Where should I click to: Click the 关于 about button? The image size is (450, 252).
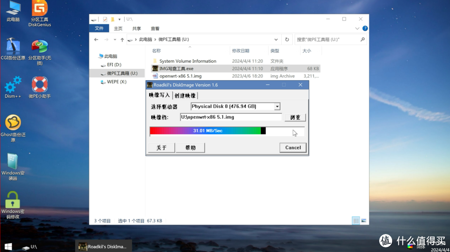tap(161, 147)
